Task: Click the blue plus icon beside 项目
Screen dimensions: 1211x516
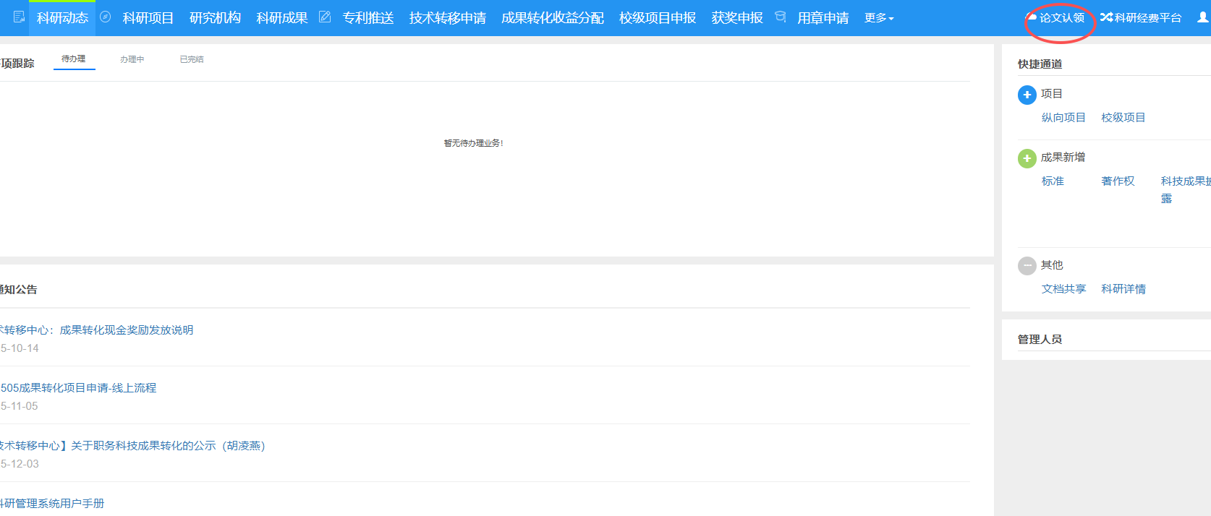Action: pos(1027,95)
